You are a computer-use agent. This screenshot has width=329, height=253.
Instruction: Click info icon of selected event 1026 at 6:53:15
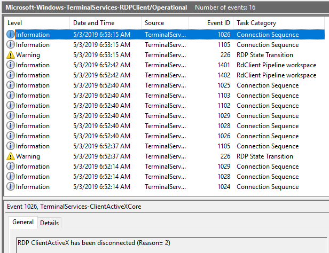coord(11,34)
